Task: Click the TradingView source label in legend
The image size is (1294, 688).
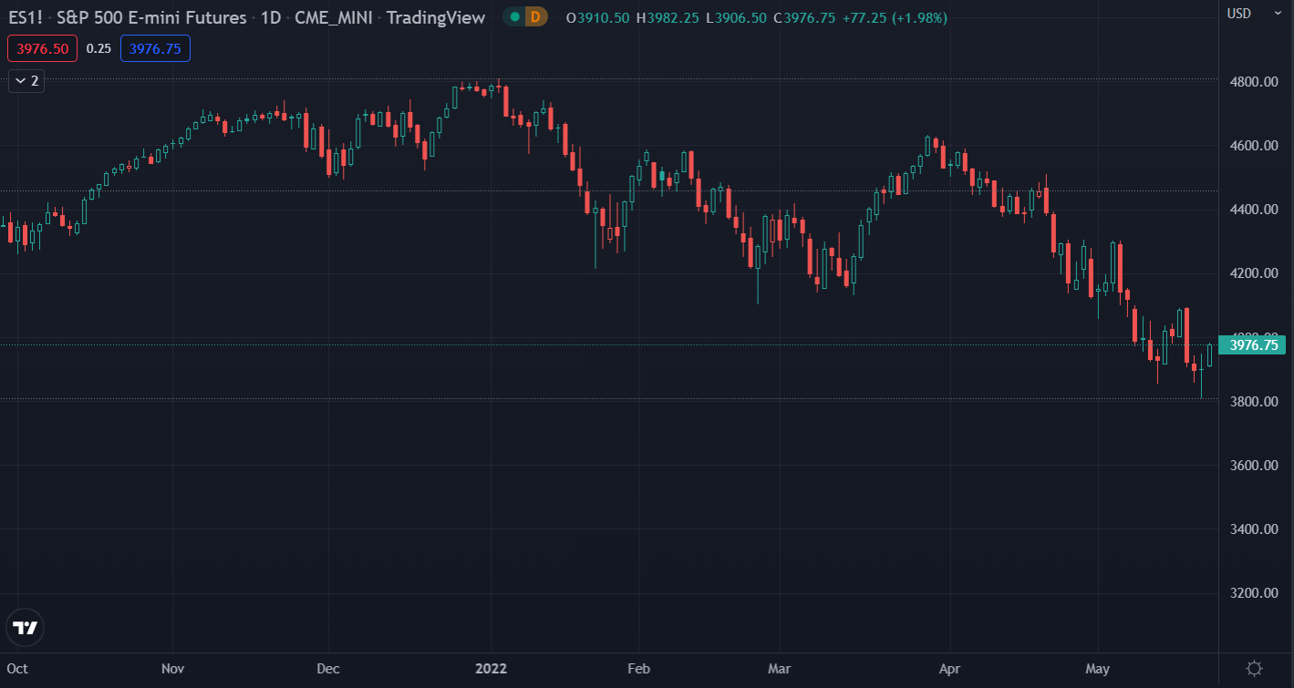Action: click(438, 17)
